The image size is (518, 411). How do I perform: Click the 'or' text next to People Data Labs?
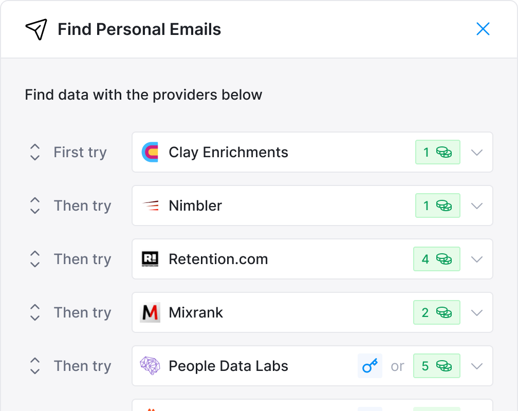pos(397,366)
